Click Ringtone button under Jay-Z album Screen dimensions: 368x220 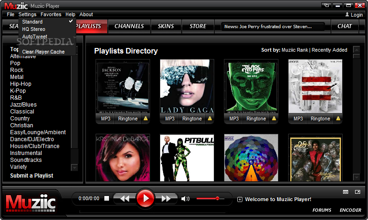click(x=320, y=119)
